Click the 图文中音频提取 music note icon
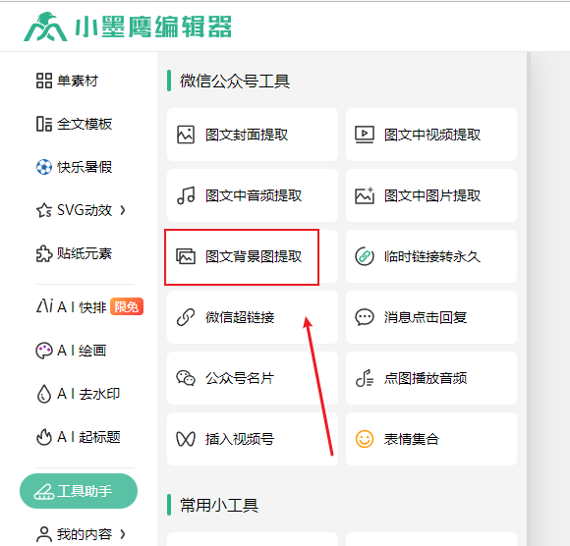Viewport: 570px width, 546px height. 186,195
